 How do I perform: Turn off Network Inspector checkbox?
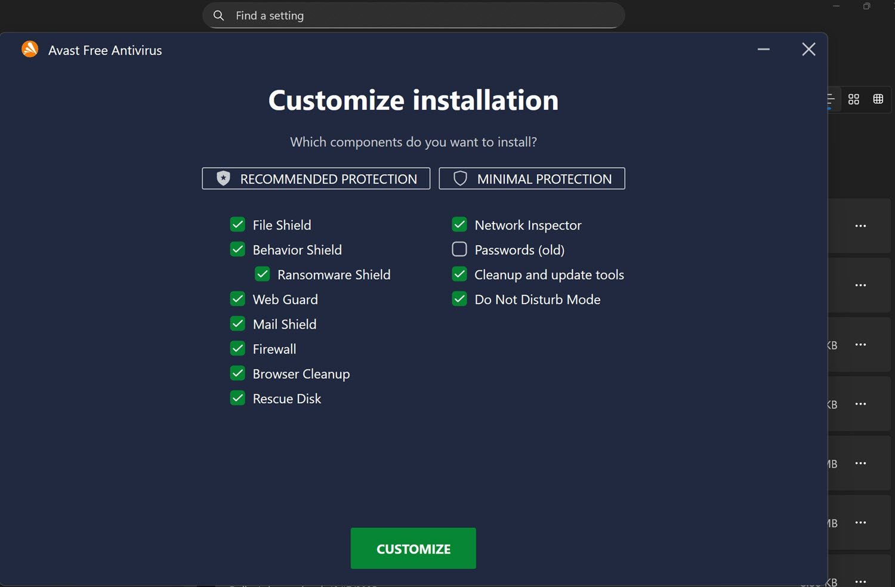(x=459, y=225)
